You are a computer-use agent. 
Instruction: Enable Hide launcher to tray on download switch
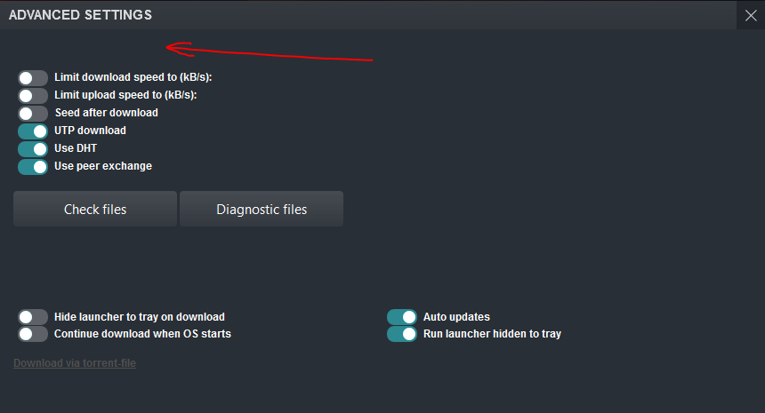(33, 317)
